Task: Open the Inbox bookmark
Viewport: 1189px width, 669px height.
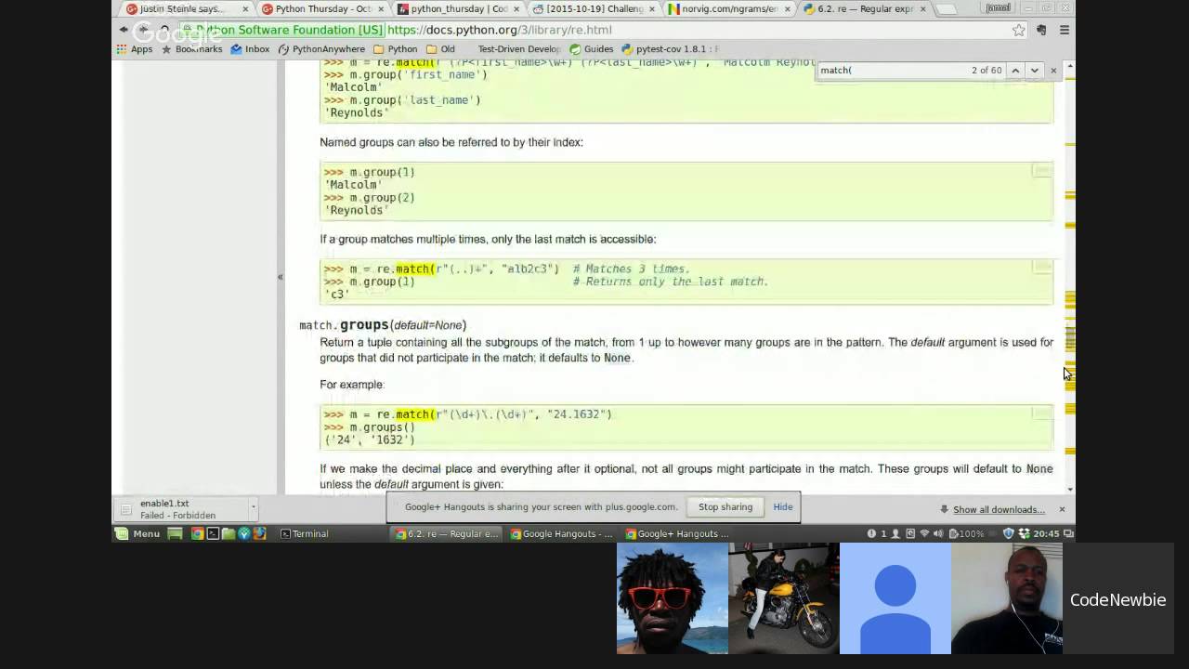Action: click(x=250, y=49)
